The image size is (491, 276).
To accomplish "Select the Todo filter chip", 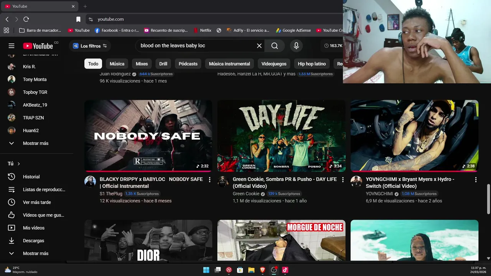I will pos(93,64).
